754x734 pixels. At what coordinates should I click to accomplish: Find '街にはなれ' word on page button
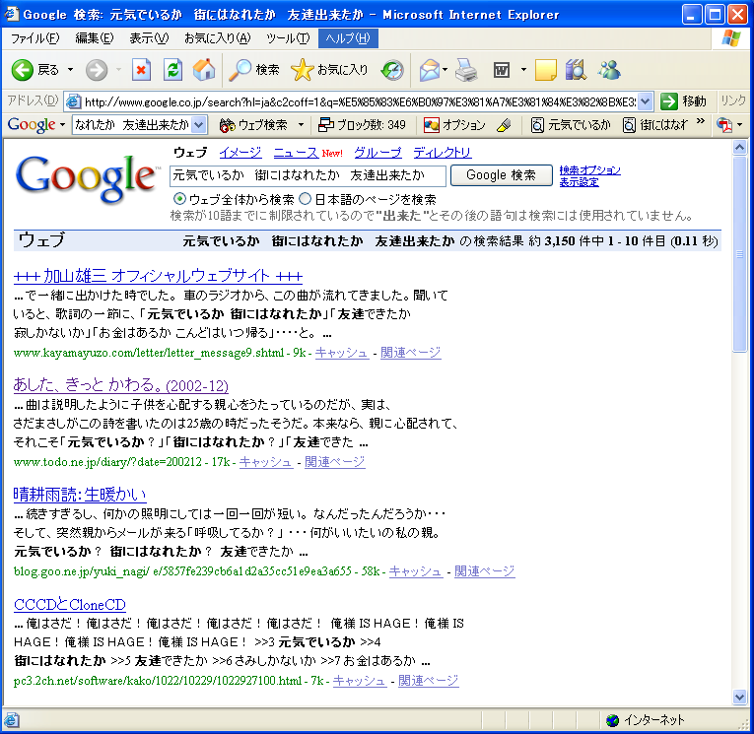[655, 125]
